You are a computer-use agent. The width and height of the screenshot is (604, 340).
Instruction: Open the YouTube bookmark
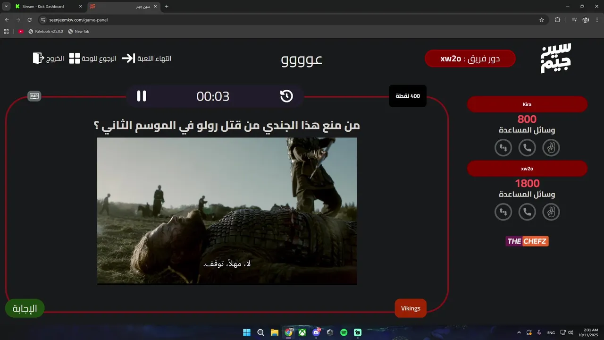point(21,32)
